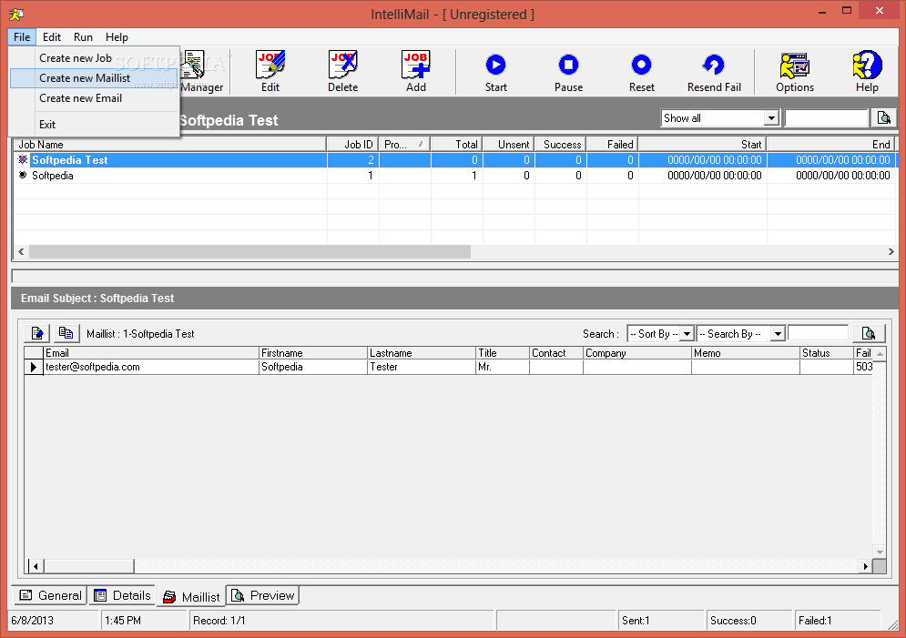Click the Tester lastname cell
The height and width of the screenshot is (638, 906).
pyautogui.click(x=422, y=367)
